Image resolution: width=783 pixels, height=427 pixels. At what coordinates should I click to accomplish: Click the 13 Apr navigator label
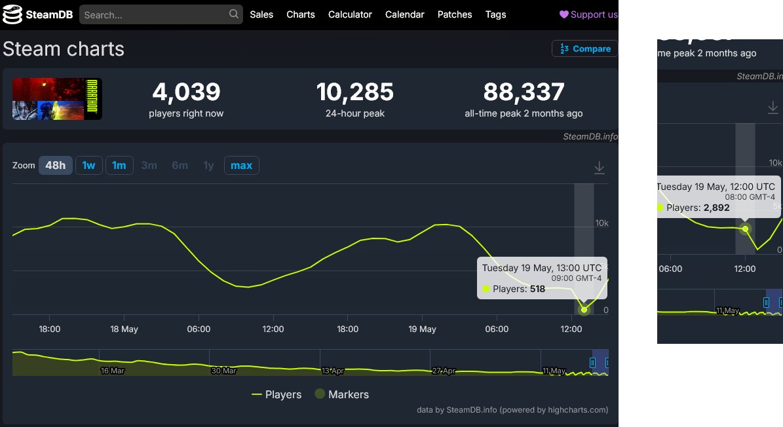coord(333,371)
